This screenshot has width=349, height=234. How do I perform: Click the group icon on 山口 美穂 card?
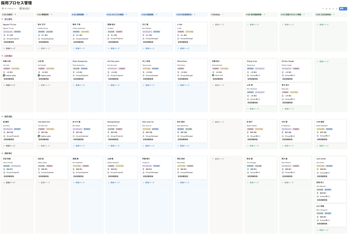coord(318,220)
